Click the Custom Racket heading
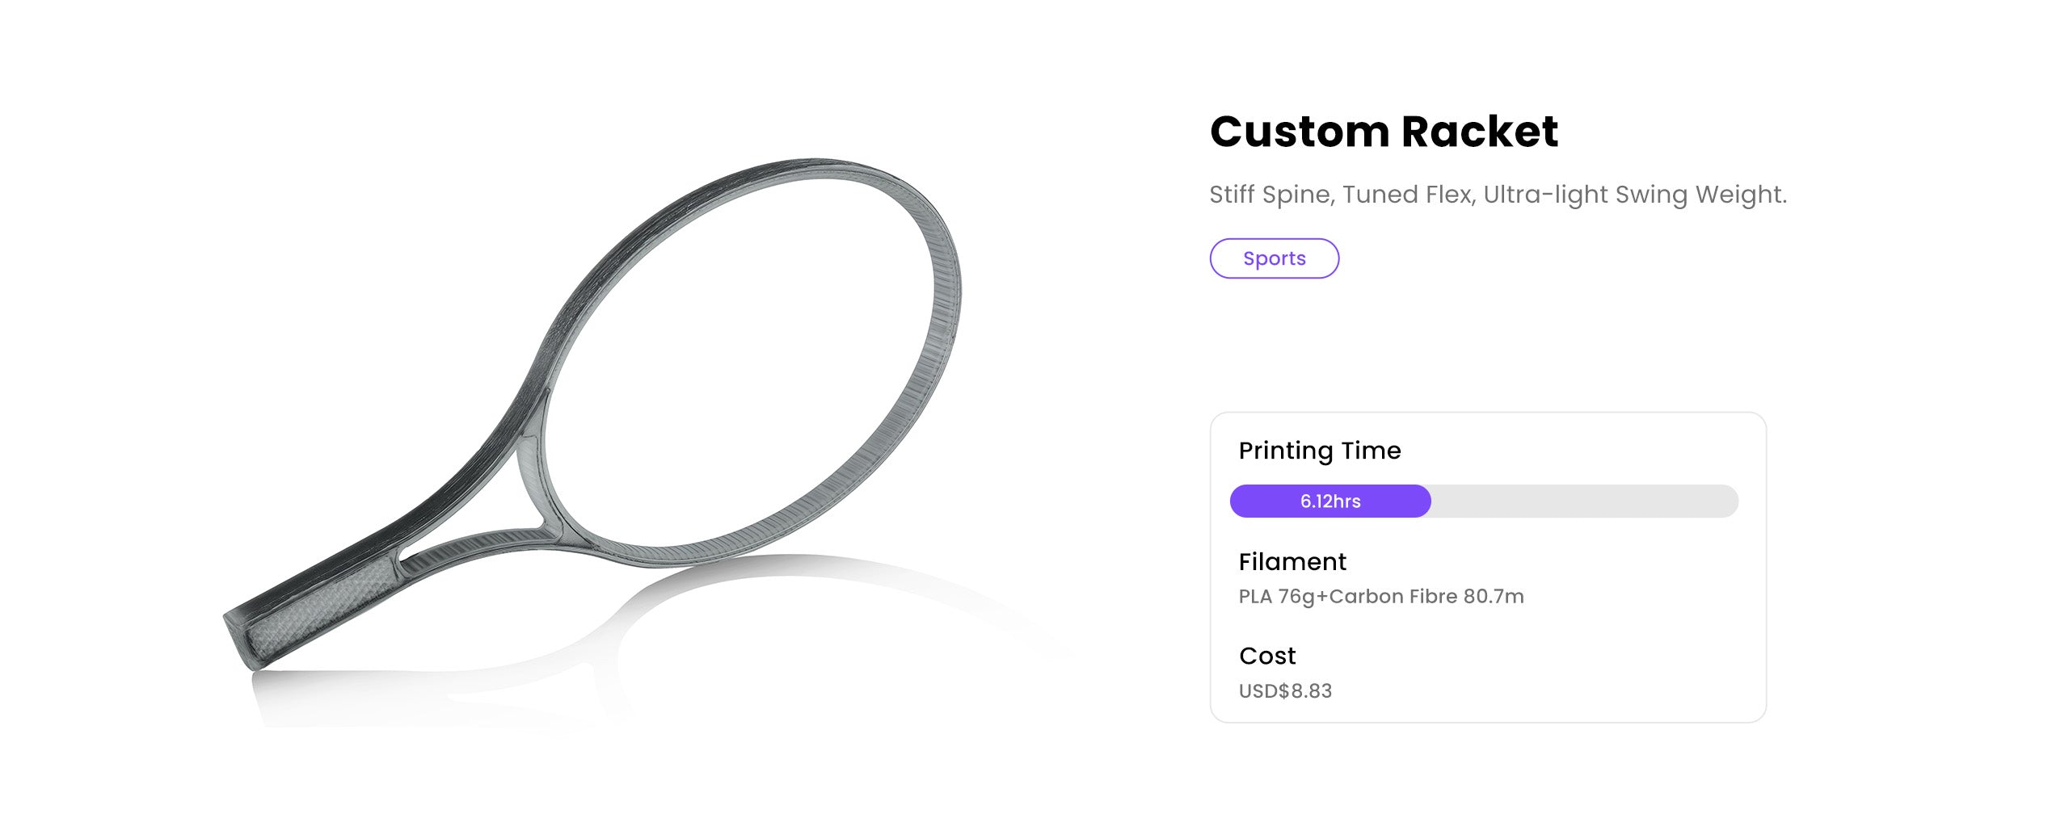Screen dimensions: 2069x835 1384,132
